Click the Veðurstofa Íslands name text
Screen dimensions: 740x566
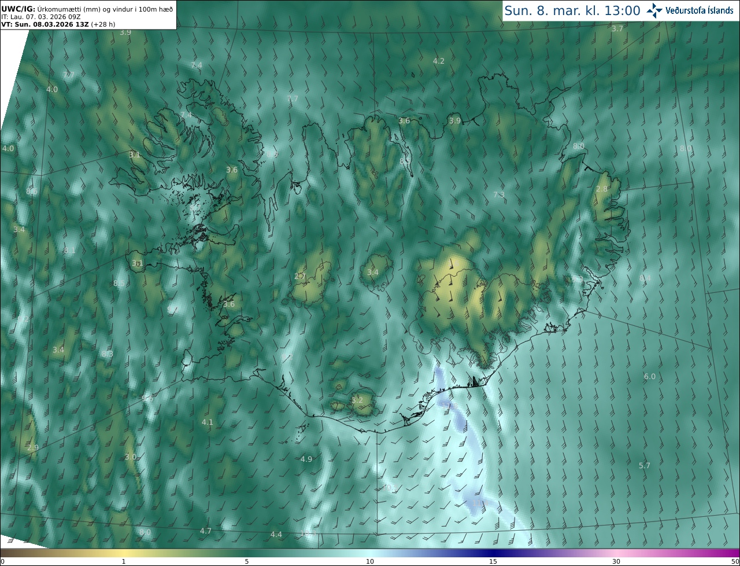click(x=700, y=10)
